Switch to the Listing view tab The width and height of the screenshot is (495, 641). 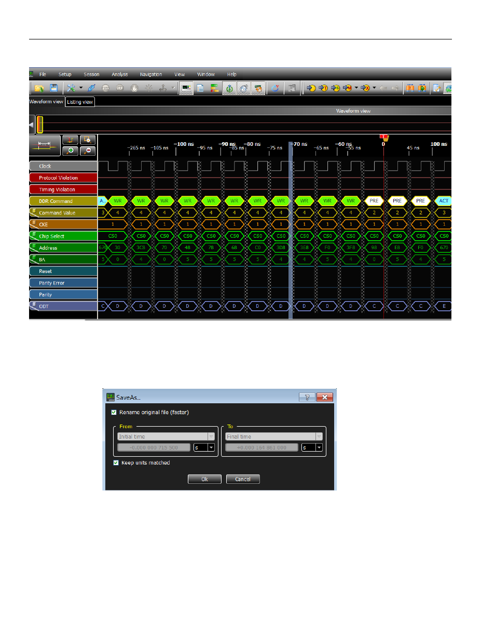[x=80, y=102]
